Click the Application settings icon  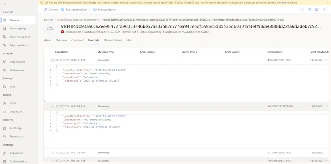pyautogui.click(x=4, y=153)
